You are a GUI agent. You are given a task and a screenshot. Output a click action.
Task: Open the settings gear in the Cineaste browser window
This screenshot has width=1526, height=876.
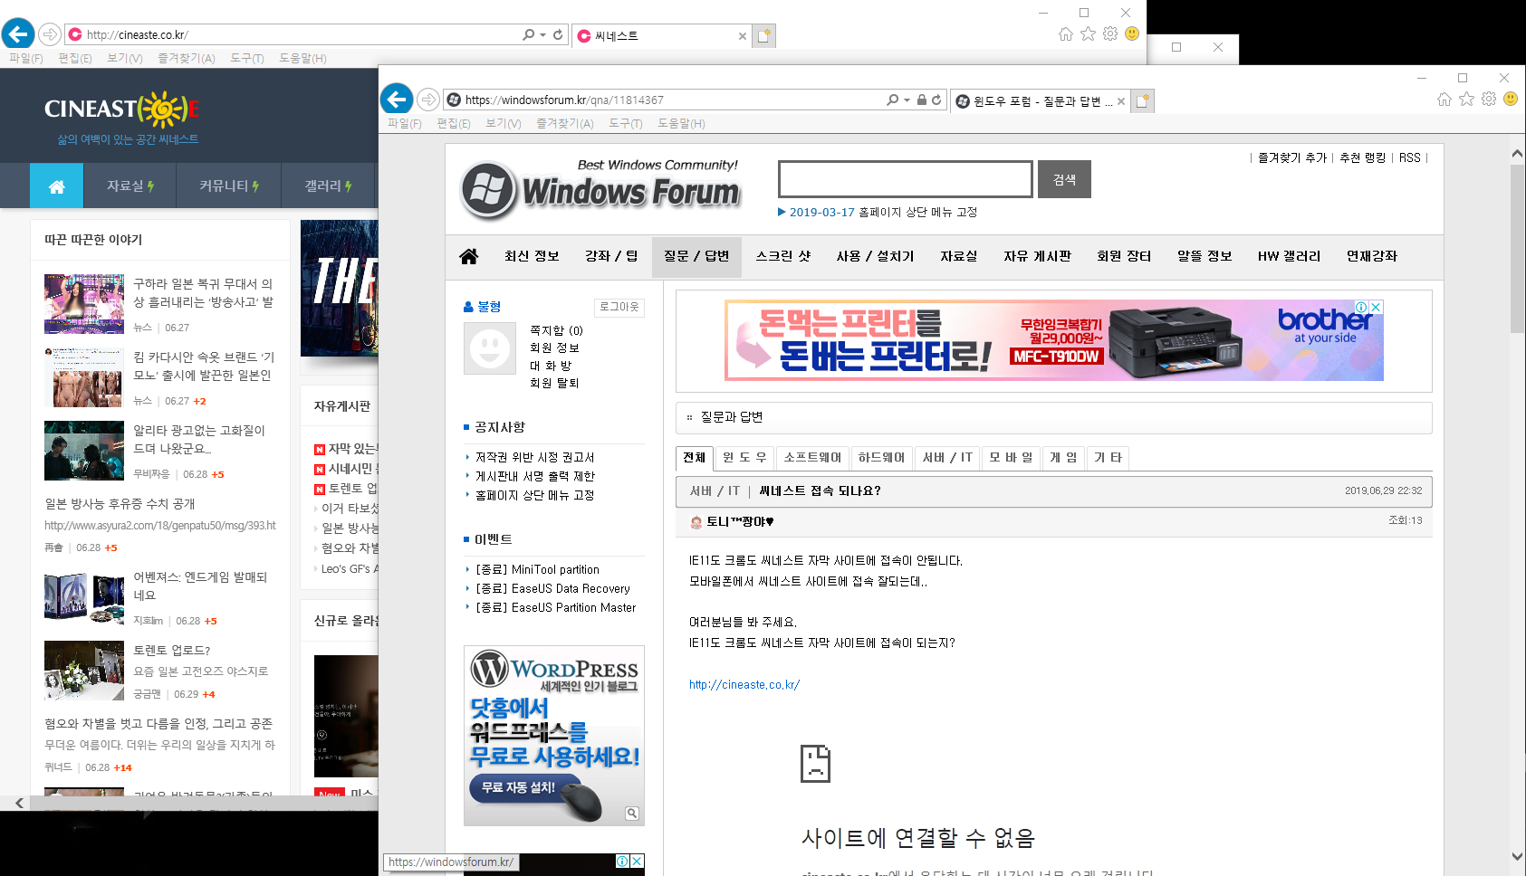tap(1110, 33)
